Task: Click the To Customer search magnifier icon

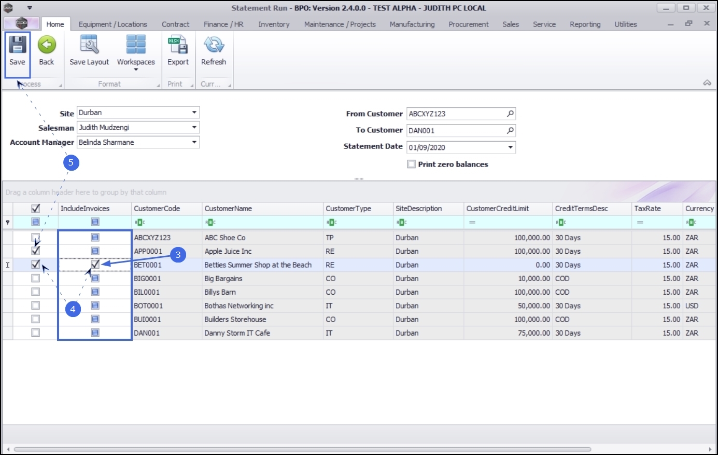Action: click(510, 130)
